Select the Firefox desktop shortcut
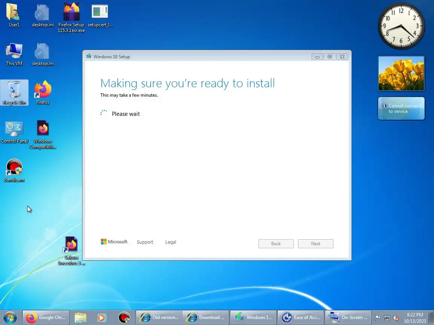Screen dimensions: 434x325 (43, 93)
